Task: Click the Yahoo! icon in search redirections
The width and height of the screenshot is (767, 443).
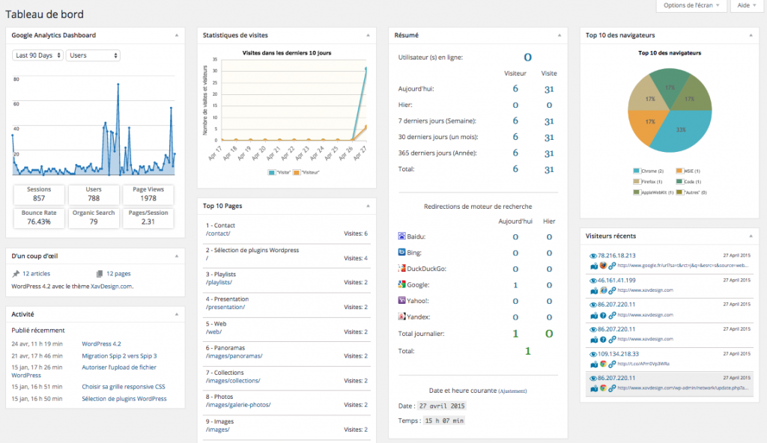Action: 401,301
